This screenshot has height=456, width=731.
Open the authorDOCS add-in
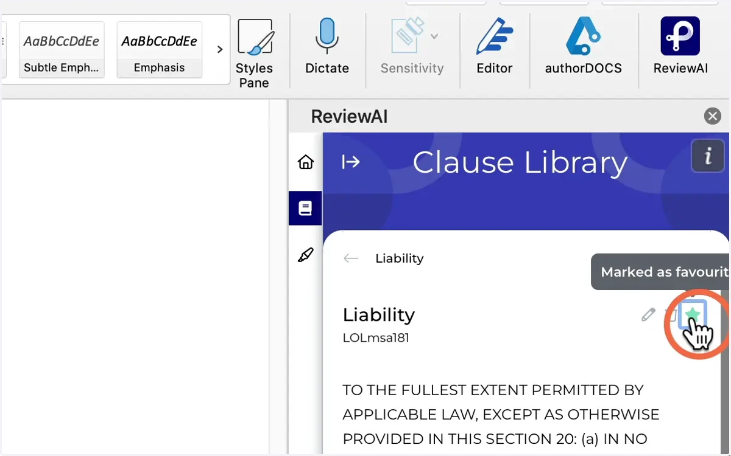584,47
